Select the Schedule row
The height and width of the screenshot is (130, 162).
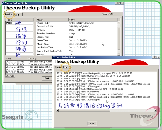point(77,30)
